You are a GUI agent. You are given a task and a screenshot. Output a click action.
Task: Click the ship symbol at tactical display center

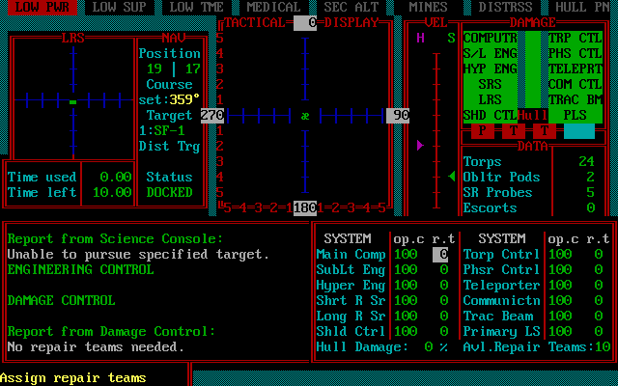pyautogui.click(x=305, y=116)
